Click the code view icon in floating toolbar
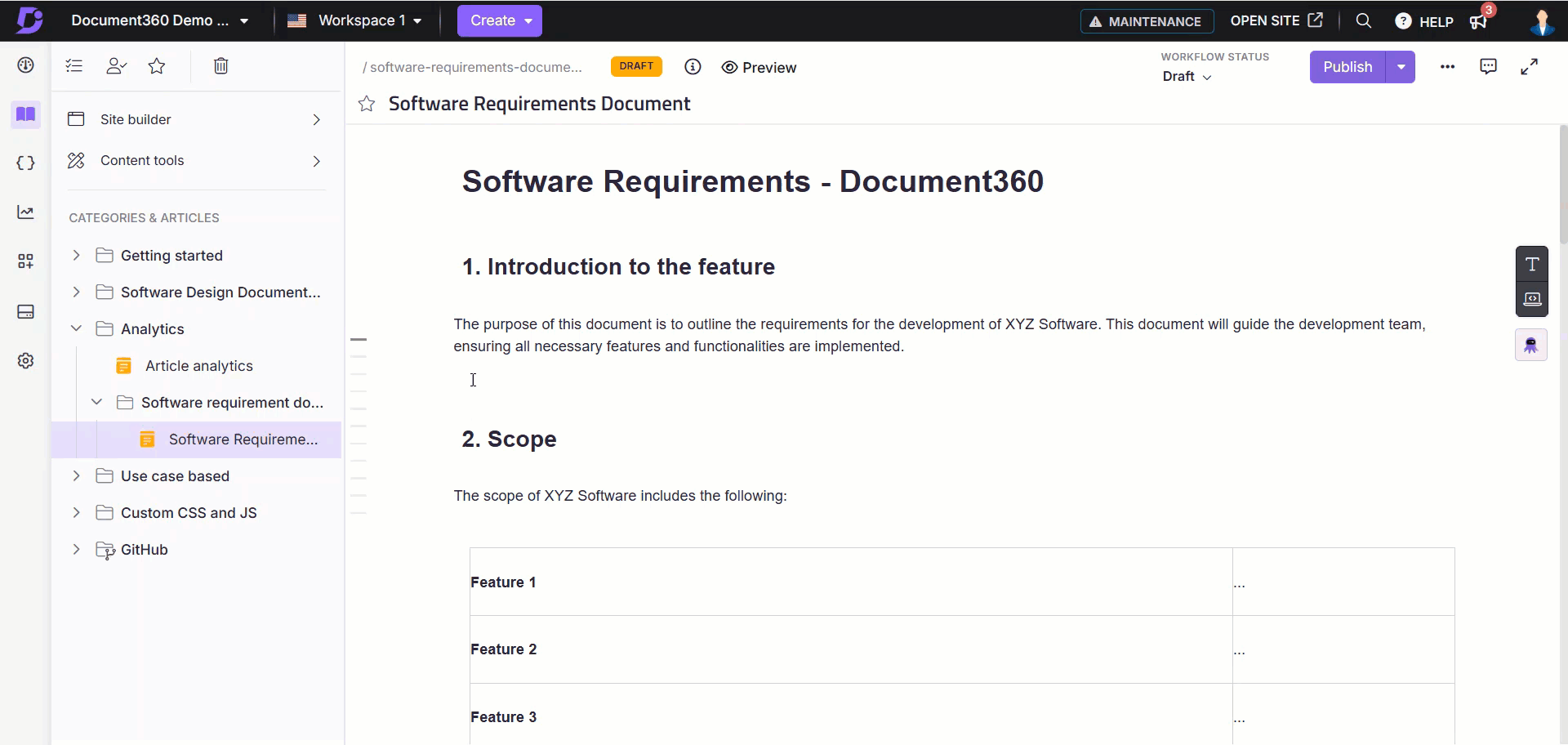This screenshot has height=745, width=1568. [x=1532, y=299]
